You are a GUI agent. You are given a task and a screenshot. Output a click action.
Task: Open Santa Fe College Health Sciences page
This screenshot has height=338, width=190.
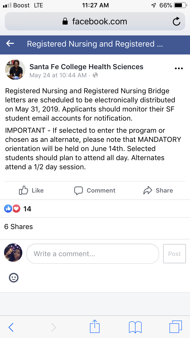(86, 67)
